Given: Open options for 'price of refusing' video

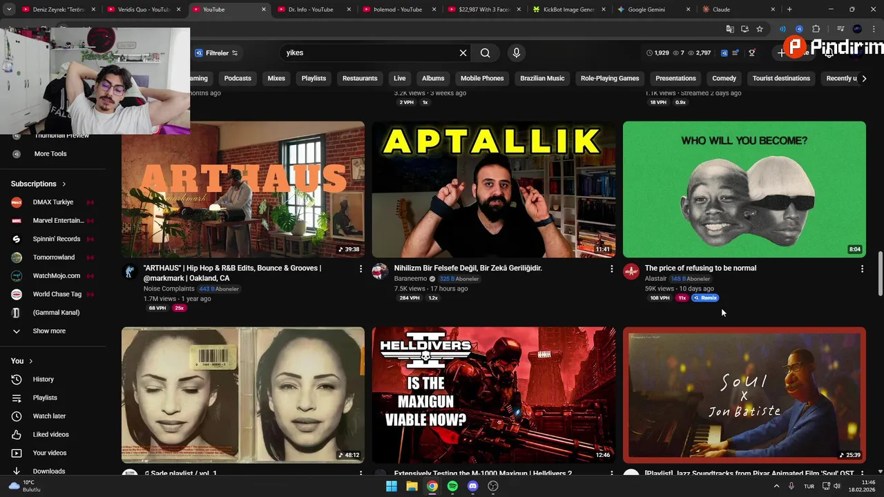Looking at the screenshot, I should coord(862,269).
